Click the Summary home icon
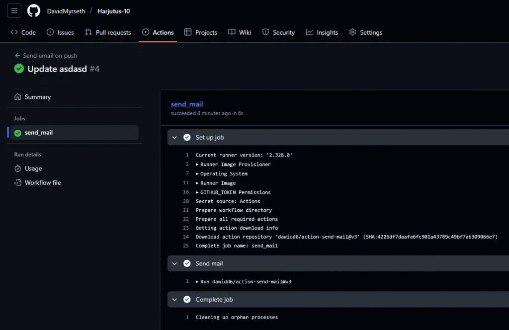 point(18,97)
